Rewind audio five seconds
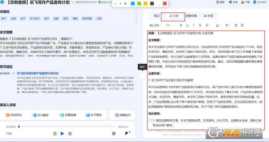269x142 pixels. [55, 133]
